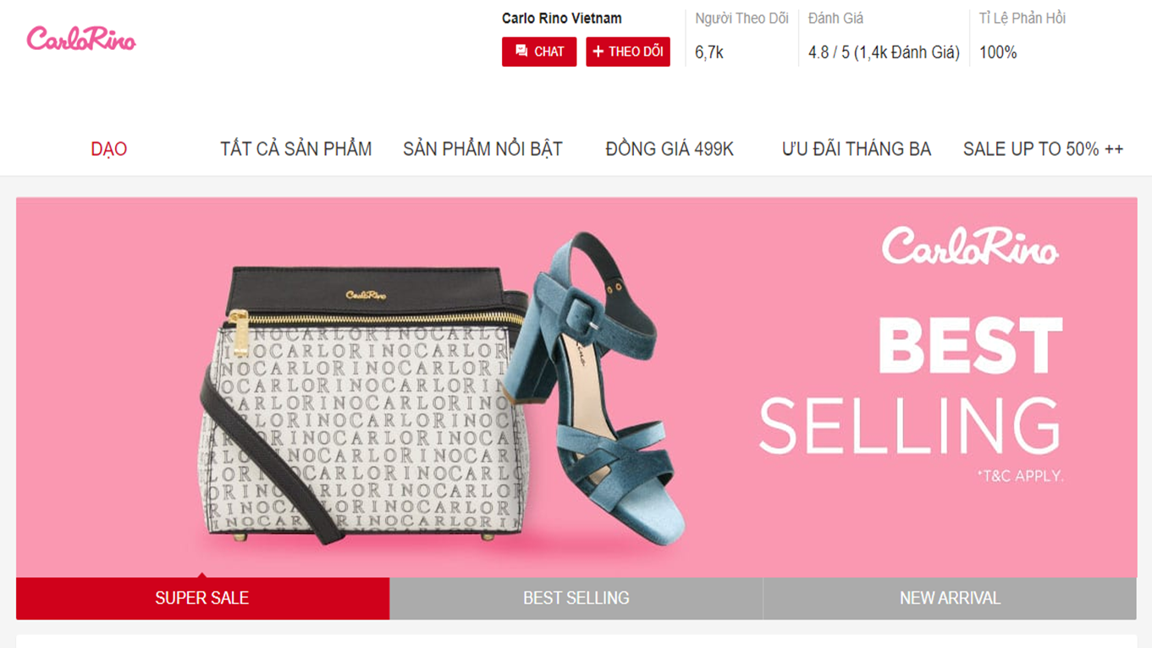Click the chat bubble icon
The height and width of the screenshot is (648, 1152).
[x=521, y=52]
